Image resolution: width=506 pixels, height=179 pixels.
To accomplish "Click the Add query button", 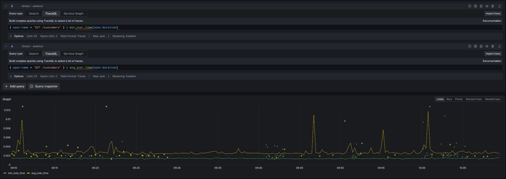I will 14,86.
